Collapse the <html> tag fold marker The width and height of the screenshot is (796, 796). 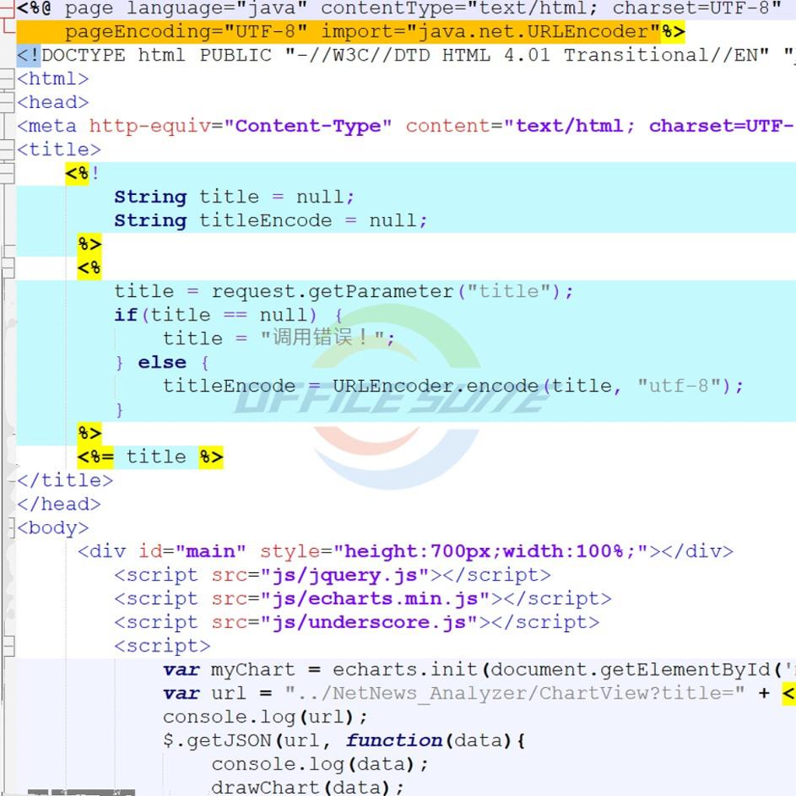[7, 79]
